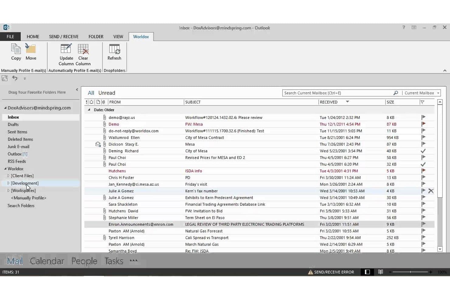Show Unread messages only
Viewport: 450px width, 300px height.
107,93
